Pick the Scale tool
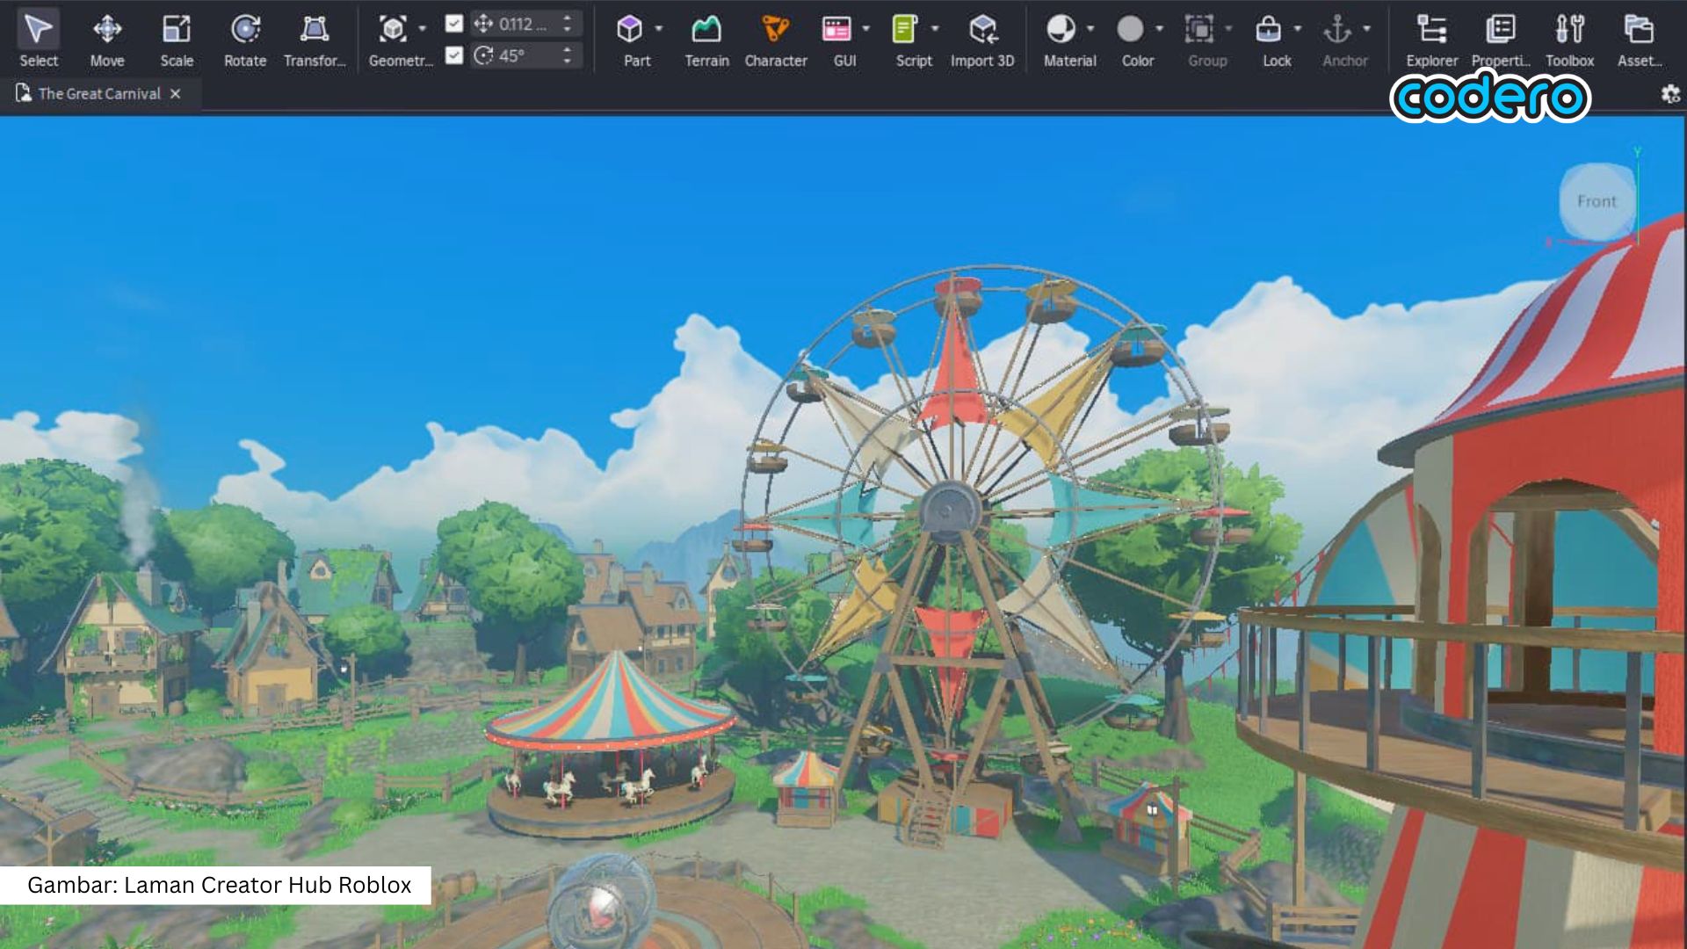The image size is (1687, 949). [x=177, y=39]
